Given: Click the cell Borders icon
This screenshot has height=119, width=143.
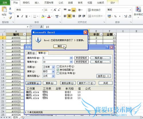Looking at the screenshot, I should (x=35, y=16).
